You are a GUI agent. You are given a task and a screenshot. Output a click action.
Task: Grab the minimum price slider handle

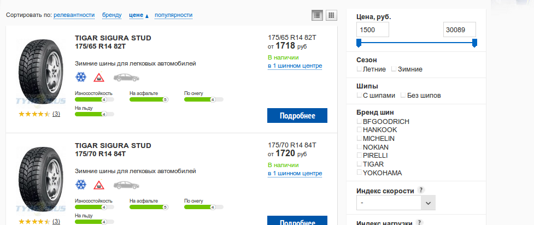point(359,43)
